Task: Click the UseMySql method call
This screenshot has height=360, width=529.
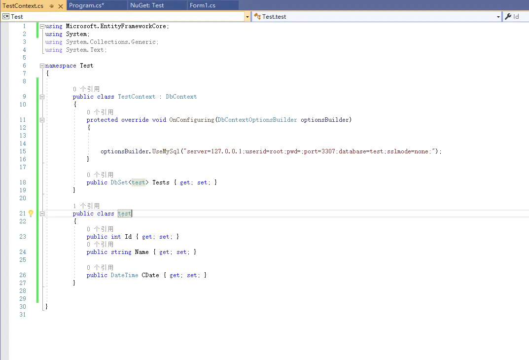Action: tap(166, 151)
